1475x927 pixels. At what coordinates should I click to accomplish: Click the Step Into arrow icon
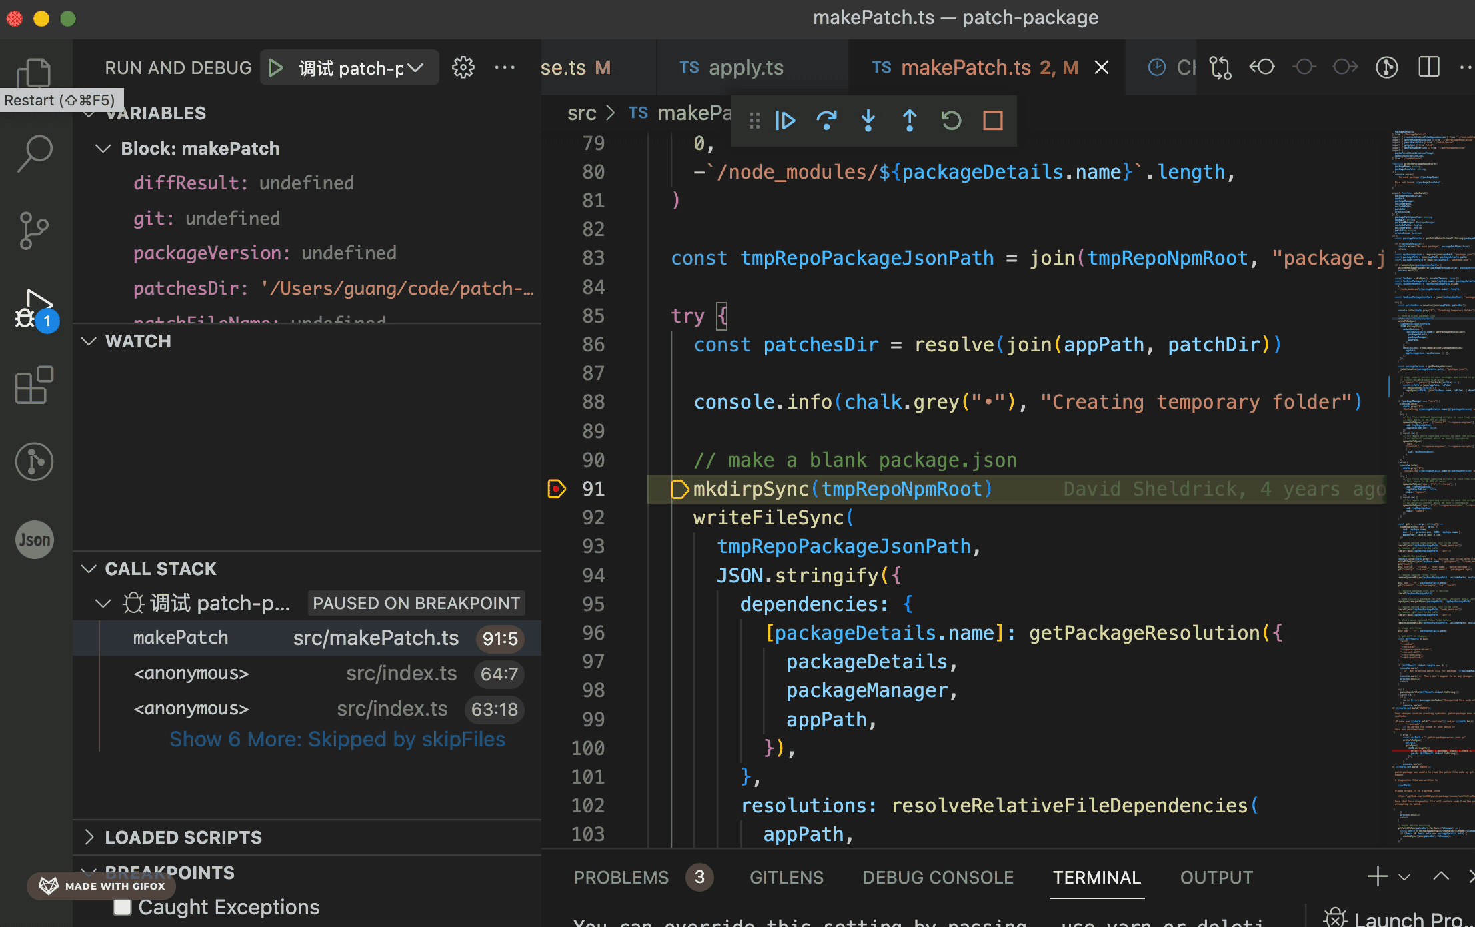click(x=868, y=121)
